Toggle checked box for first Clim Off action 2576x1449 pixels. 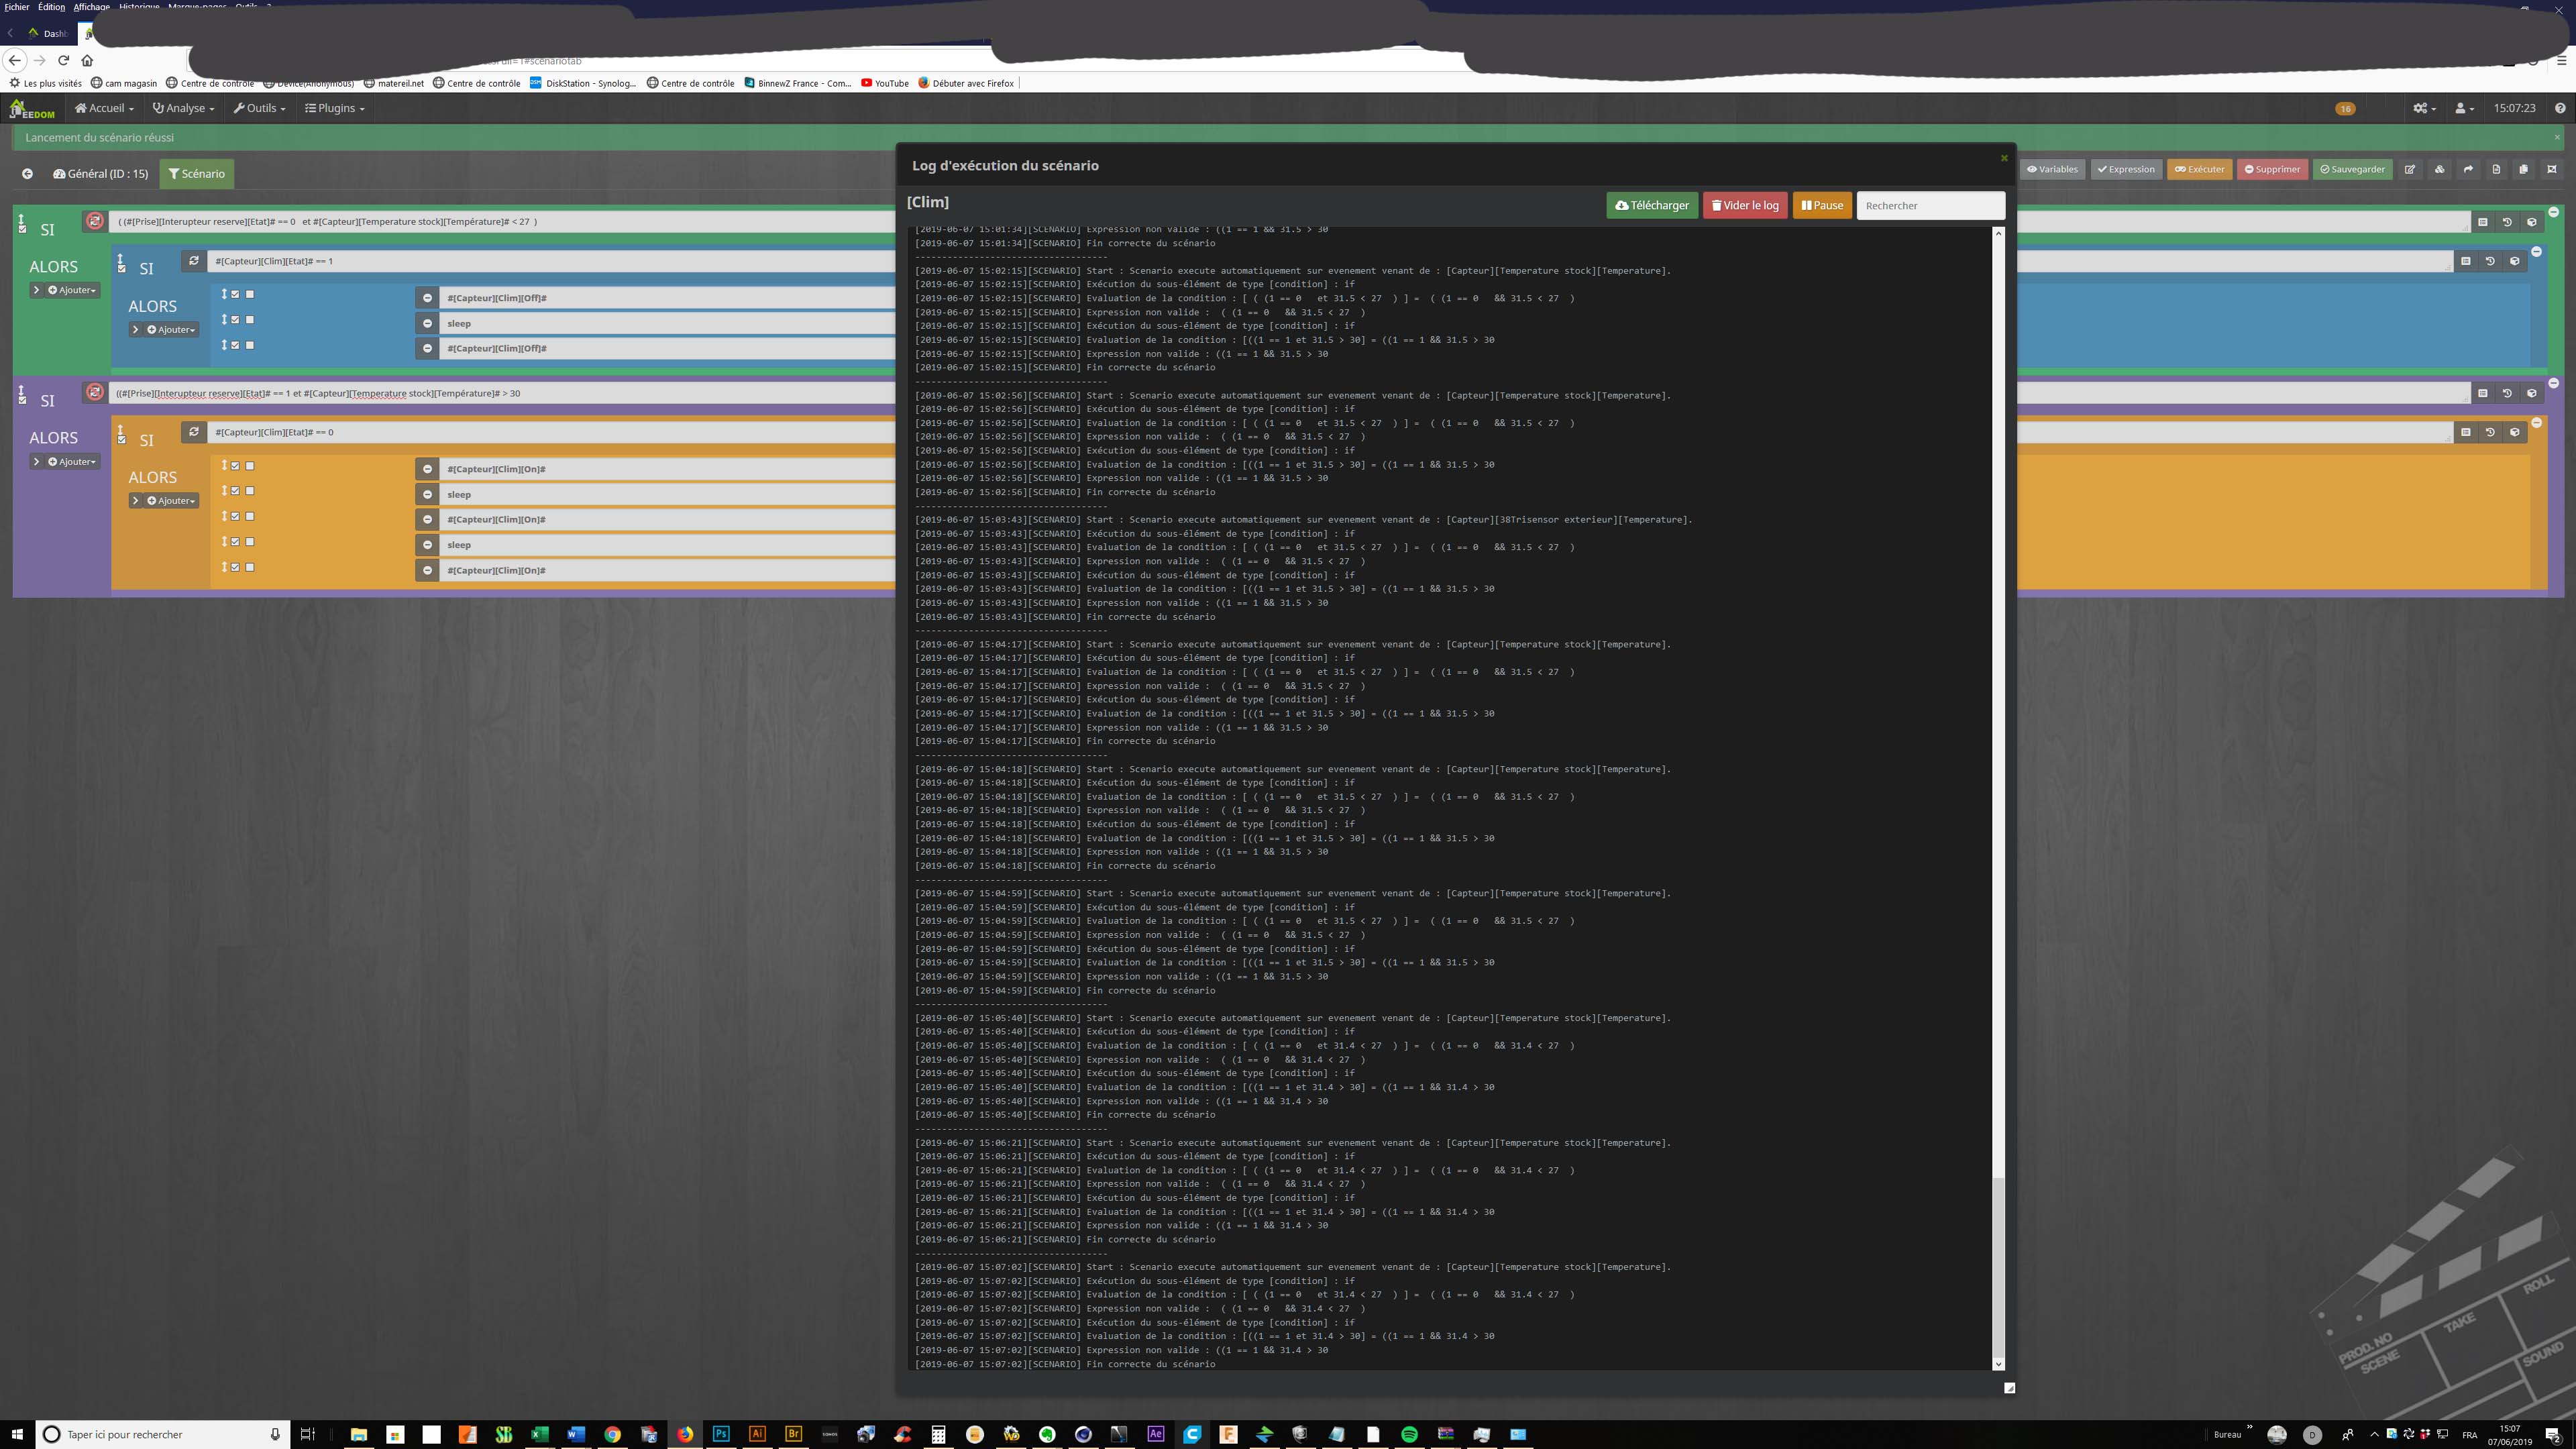point(236,294)
